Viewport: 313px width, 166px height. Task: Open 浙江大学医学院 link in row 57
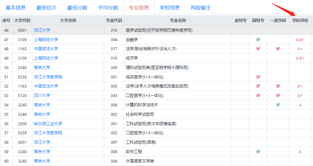[48, 133]
